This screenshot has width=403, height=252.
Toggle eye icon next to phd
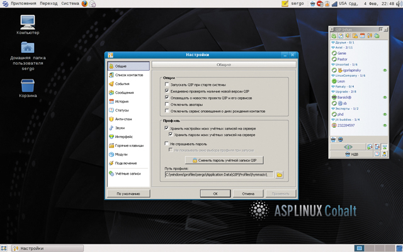(385, 115)
